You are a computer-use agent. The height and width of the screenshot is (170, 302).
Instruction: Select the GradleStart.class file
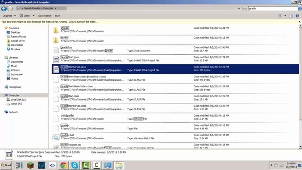(x=175, y=98)
